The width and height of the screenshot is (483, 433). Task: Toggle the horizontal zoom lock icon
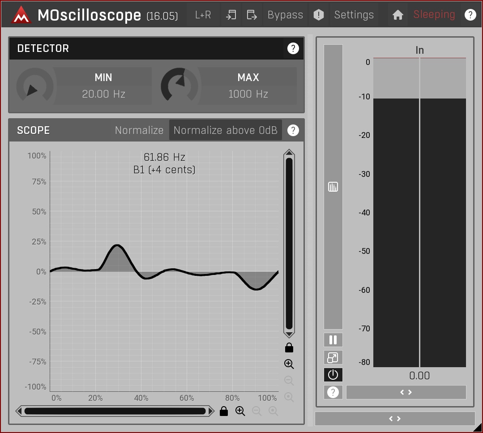224,411
